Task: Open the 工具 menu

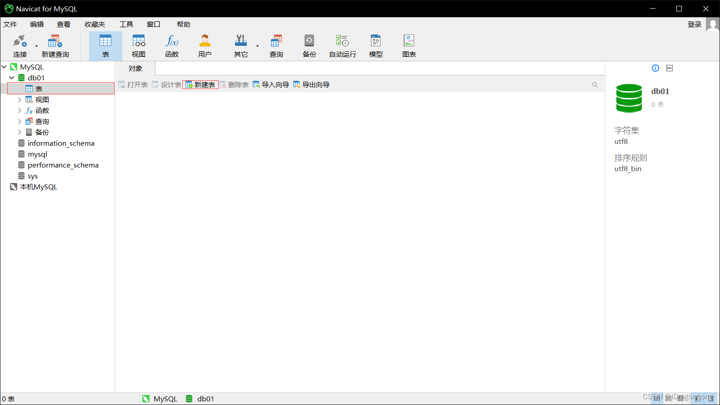Action: click(x=126, y=25)
